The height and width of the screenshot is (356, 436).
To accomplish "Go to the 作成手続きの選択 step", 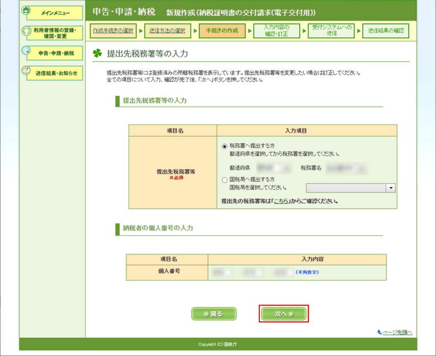I will [x=113, y=31].
